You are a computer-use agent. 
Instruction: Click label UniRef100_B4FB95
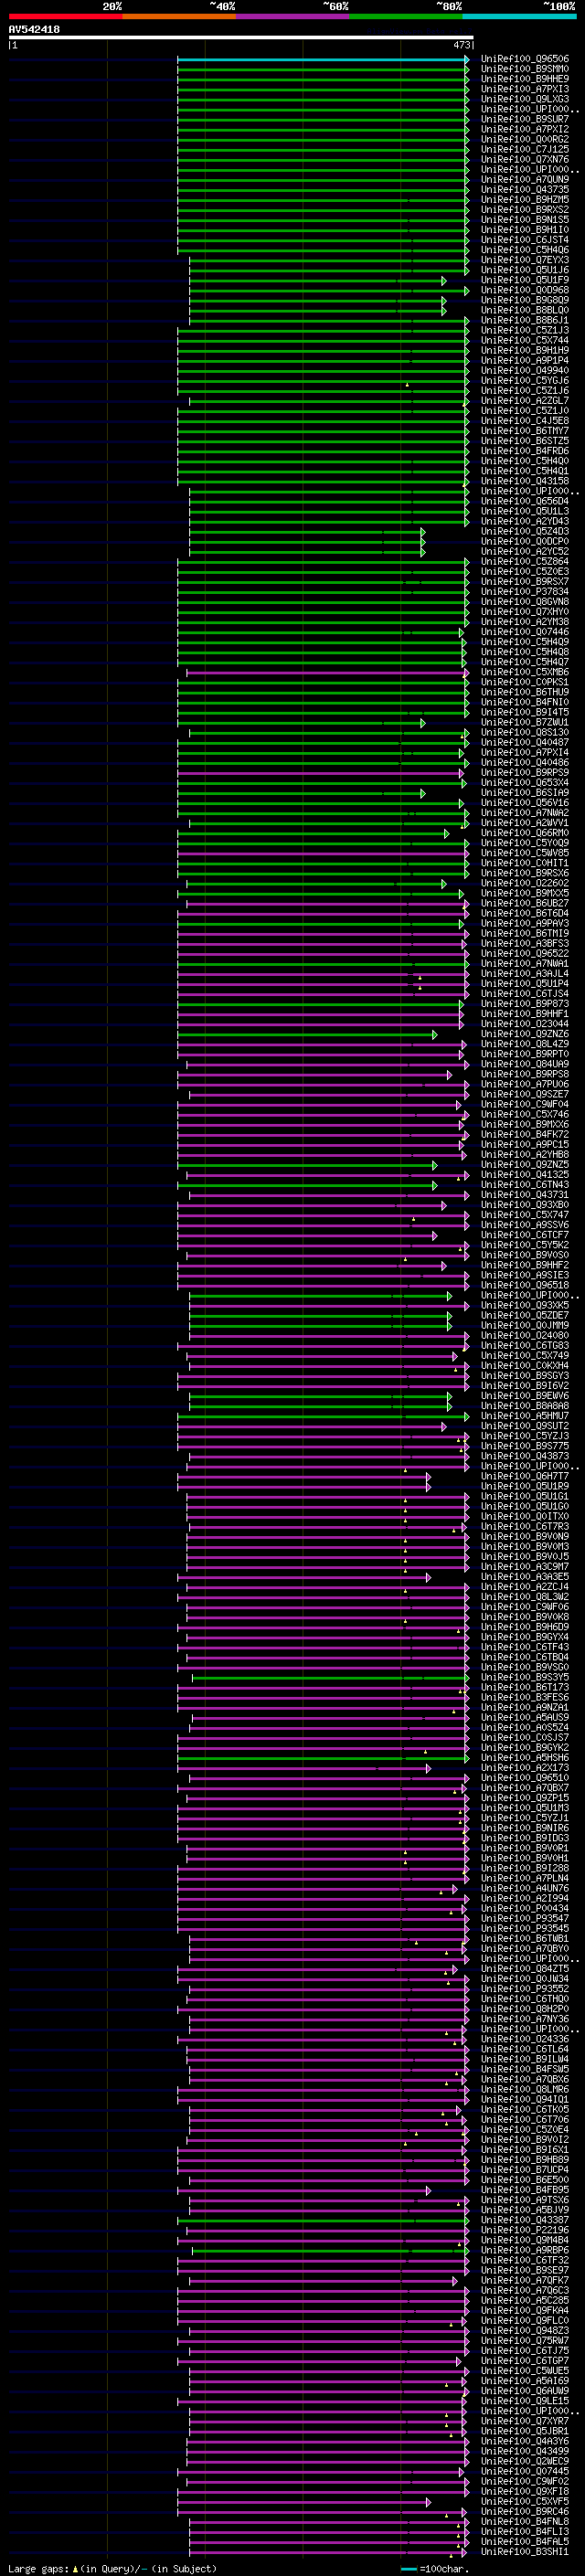[x=525, y=2191]
